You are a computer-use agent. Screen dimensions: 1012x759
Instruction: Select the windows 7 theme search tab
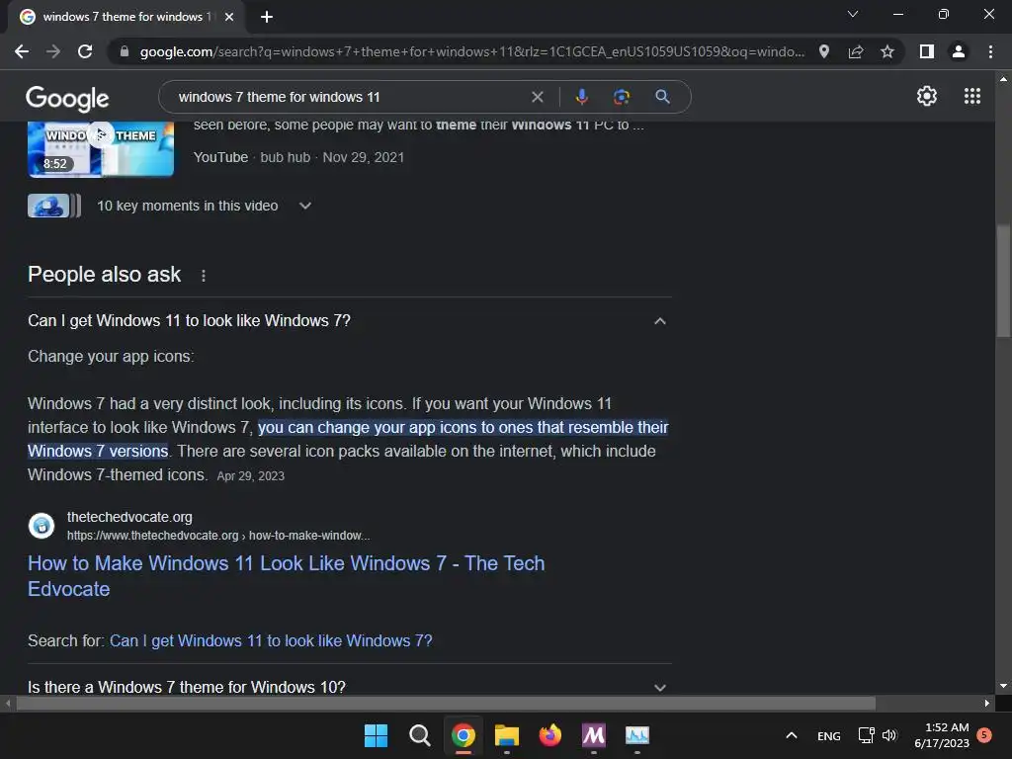point(126,17)
